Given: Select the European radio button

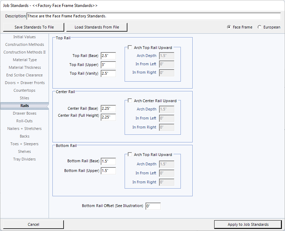Looking at the screenshot, I should point(260,27).
